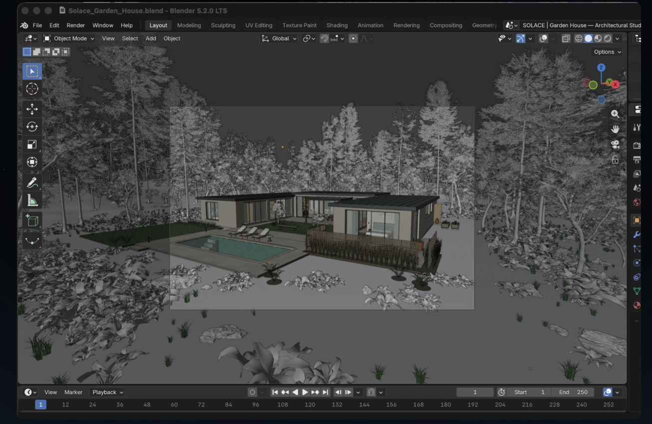Click the lock camera to view icon
The image size is (652, 424).
615,160
